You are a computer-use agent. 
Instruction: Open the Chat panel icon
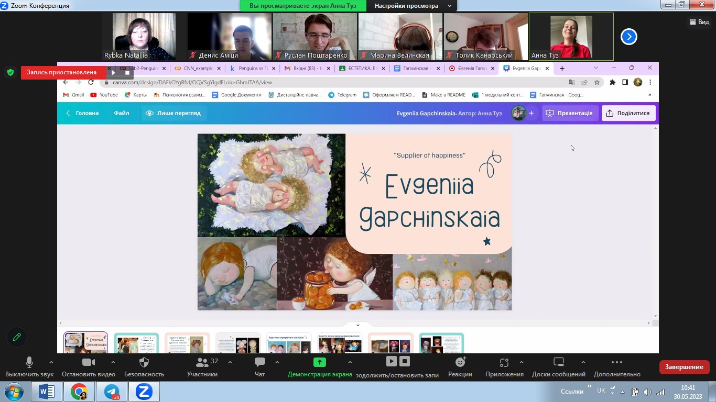[x=259, y=362]
